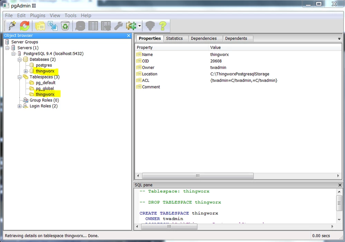
Task: Click CREATE TABLESPACE thingworx line in SQL pane
Action: click(179, 213)
